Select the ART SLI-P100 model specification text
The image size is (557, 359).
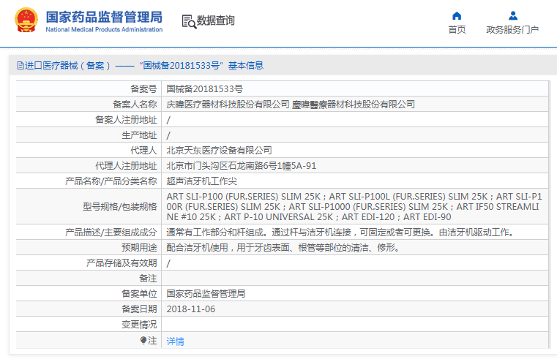[x=354, y=206]
